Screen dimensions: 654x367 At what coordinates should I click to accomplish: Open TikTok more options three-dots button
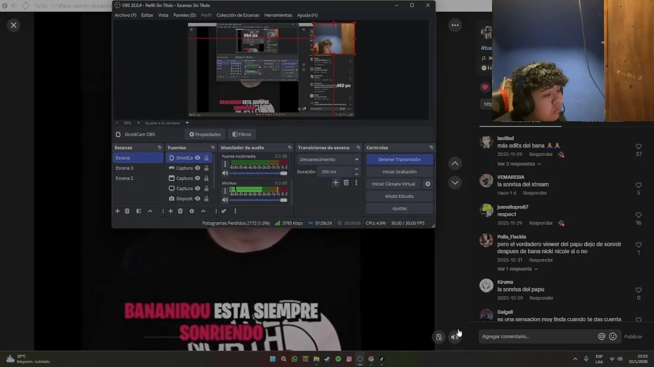tap(455, 25)
